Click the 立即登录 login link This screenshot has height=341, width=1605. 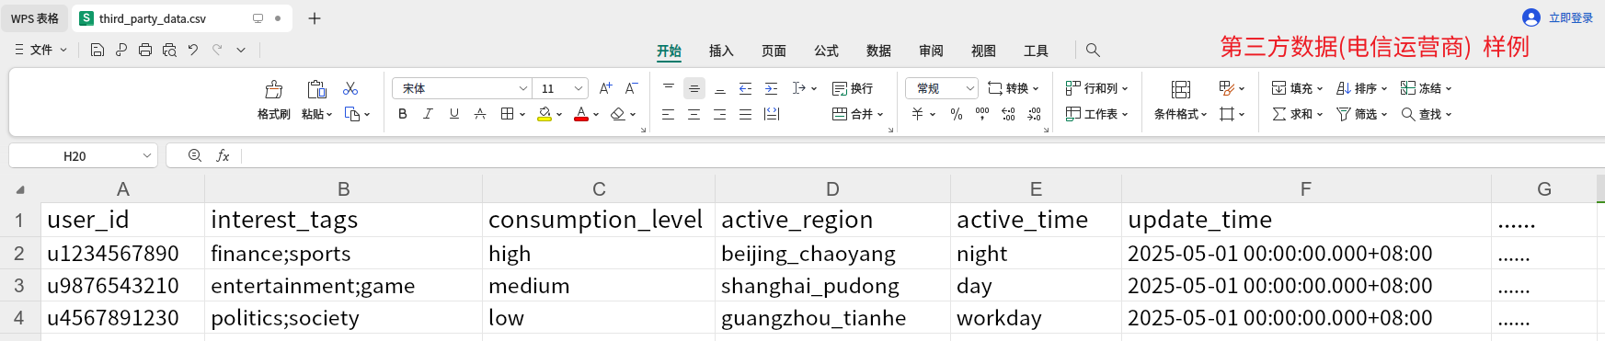coord(1571,17)
